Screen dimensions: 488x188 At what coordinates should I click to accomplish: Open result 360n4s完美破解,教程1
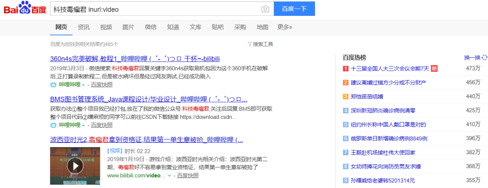click(135, 59)
